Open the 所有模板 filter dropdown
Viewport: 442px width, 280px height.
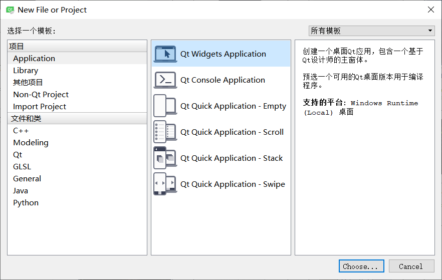point(372,31)
